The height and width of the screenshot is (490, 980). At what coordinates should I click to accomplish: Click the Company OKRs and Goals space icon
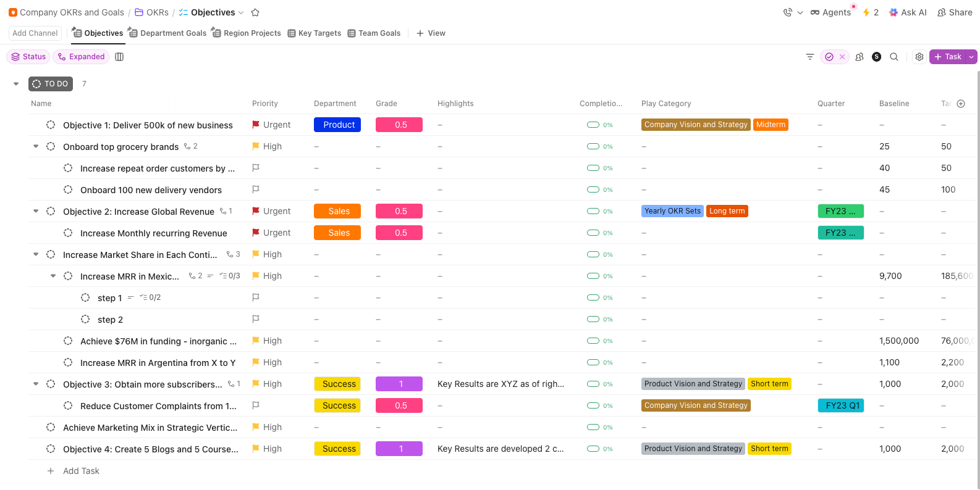pos(13,12)
